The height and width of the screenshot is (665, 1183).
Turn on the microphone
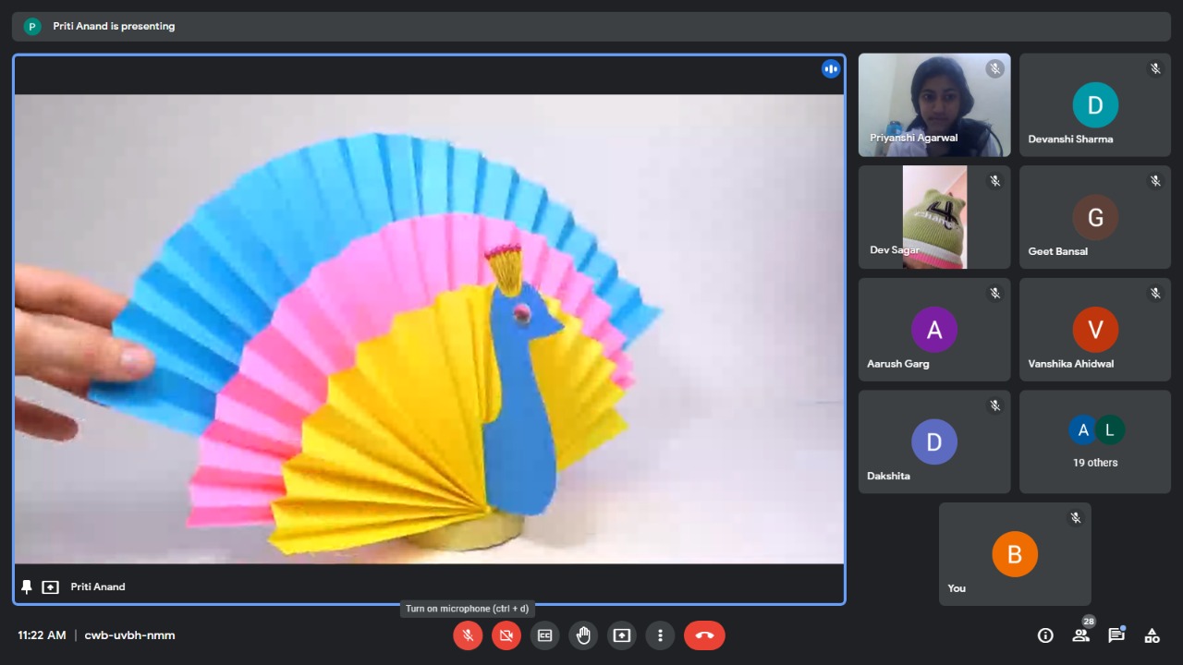pos(468,635)
